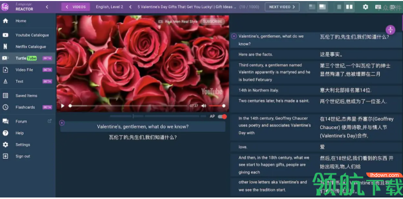
Task: Switch to single-column subtitle view
Action: click(x=339, y=7)
